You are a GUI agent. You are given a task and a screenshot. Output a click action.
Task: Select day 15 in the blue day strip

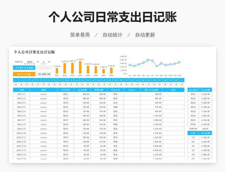[93, 80]
